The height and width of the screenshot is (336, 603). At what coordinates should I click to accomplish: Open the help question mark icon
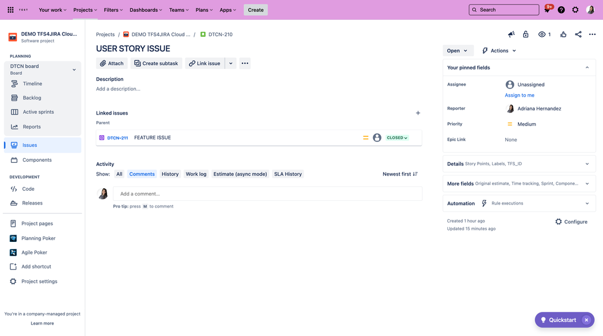click(561, 10)
